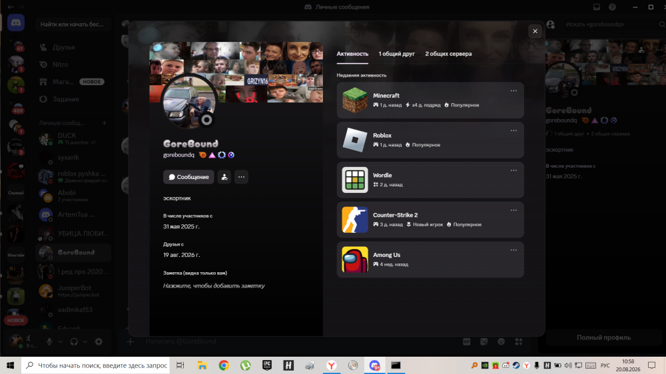The width and height of the screenshot is (666, 374).
Task: Open the profile more-options button next to the friend icon
Action: (x=241, y=177)
